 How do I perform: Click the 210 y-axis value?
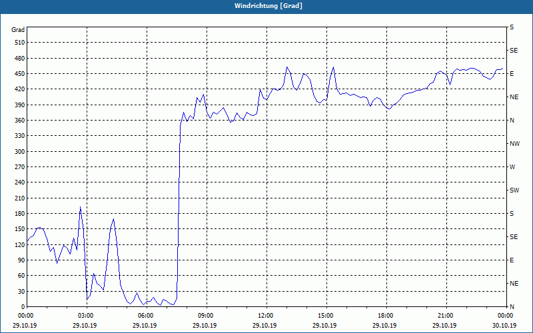20,198
